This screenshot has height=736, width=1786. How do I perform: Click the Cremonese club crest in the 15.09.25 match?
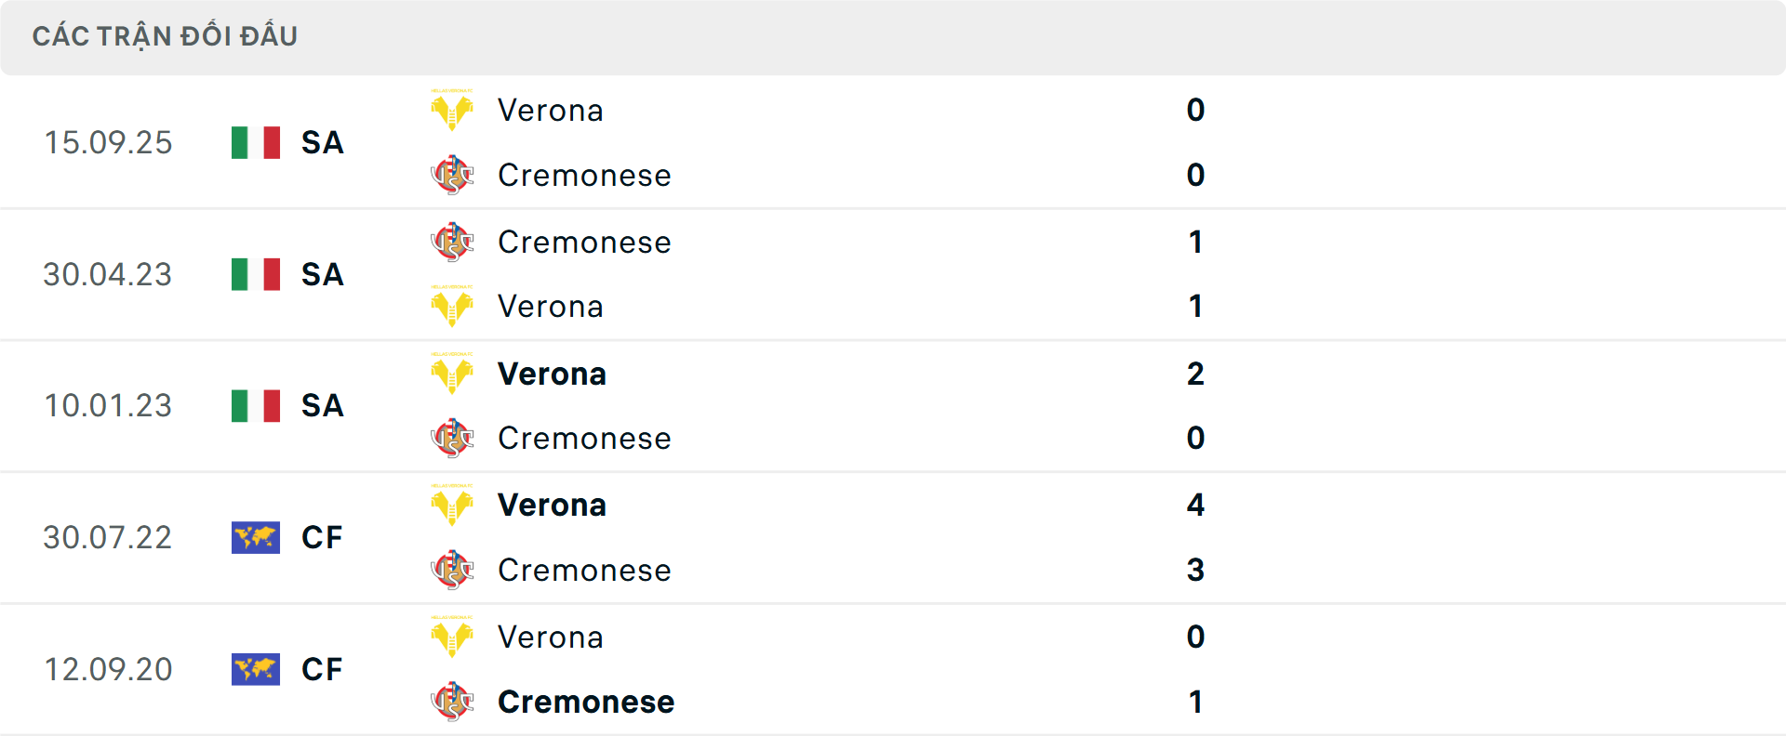452,175
